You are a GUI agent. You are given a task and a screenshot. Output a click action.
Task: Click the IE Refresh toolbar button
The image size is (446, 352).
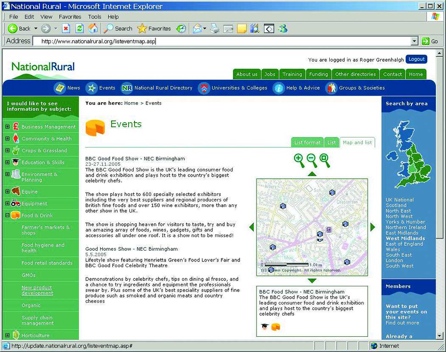pyautogui.click(x=79, y=29)
